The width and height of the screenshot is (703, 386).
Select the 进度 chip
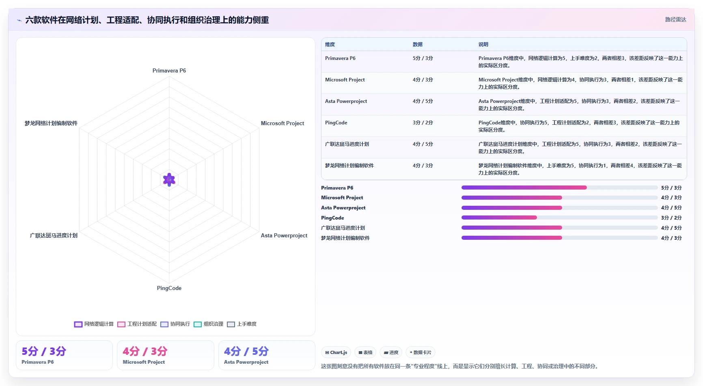tap(391, 352)
